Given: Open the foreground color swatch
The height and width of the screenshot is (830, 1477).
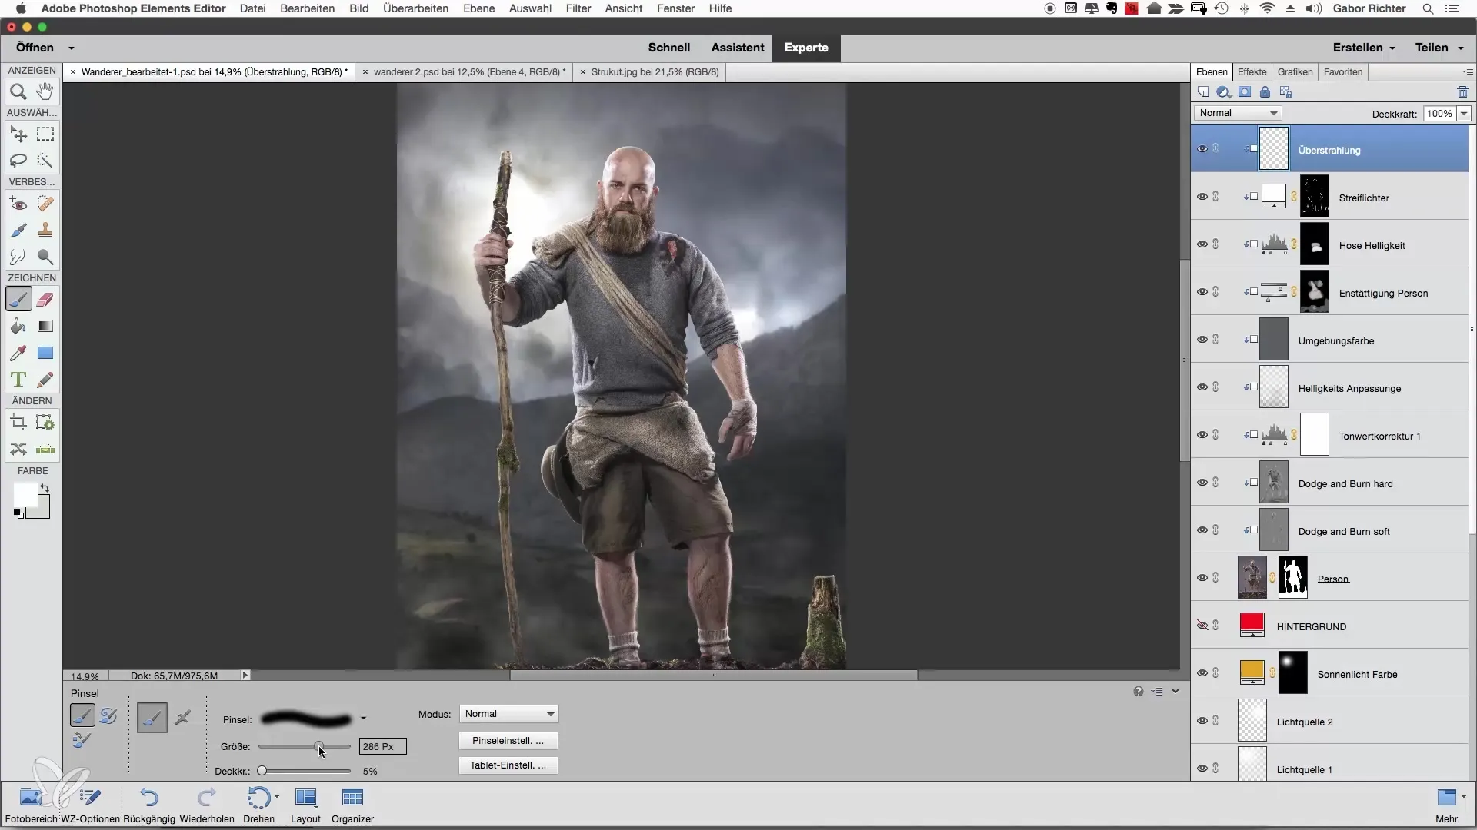Looking at the screenshot, I should coord(24,495).
